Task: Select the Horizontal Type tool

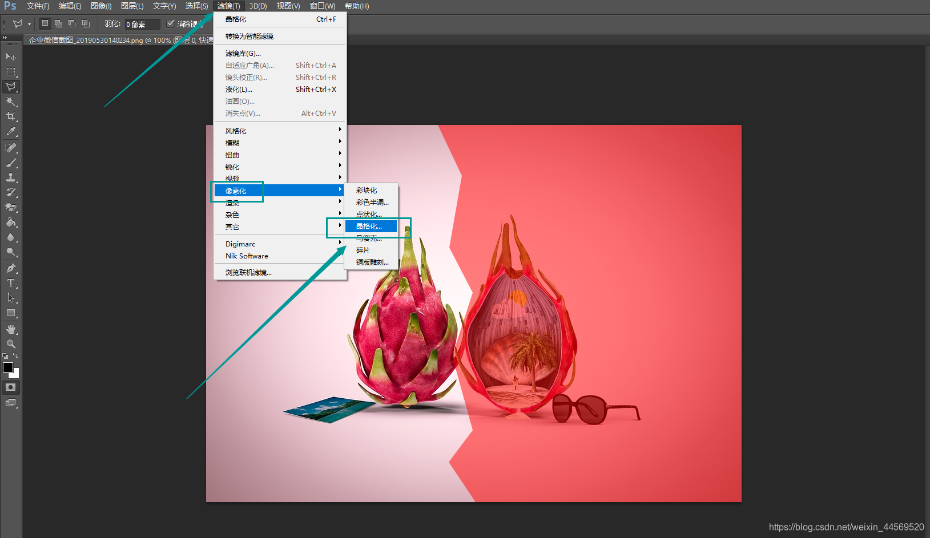Action: pos(11,283)
